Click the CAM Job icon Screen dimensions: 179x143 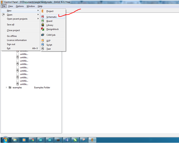(x=43, y=35)
